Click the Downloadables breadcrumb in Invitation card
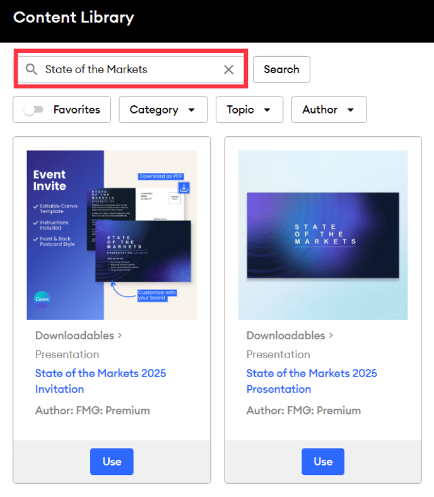 coord(74,336)
